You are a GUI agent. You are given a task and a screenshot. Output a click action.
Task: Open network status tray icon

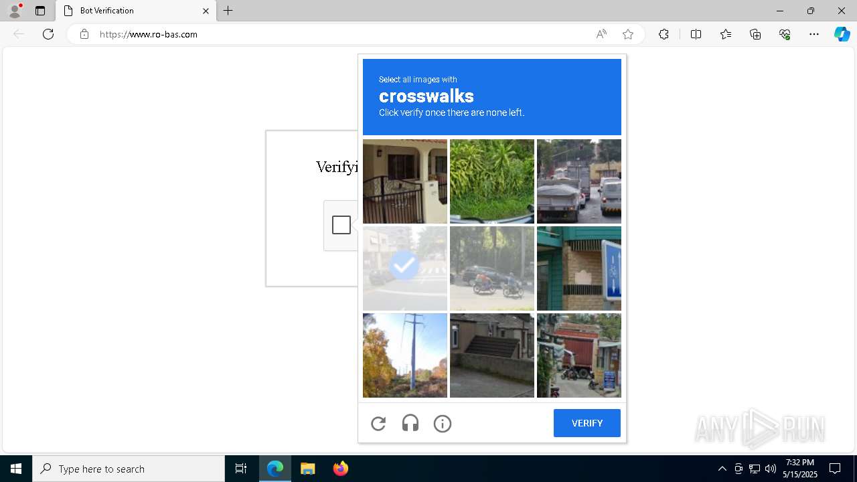click(755, 469)
